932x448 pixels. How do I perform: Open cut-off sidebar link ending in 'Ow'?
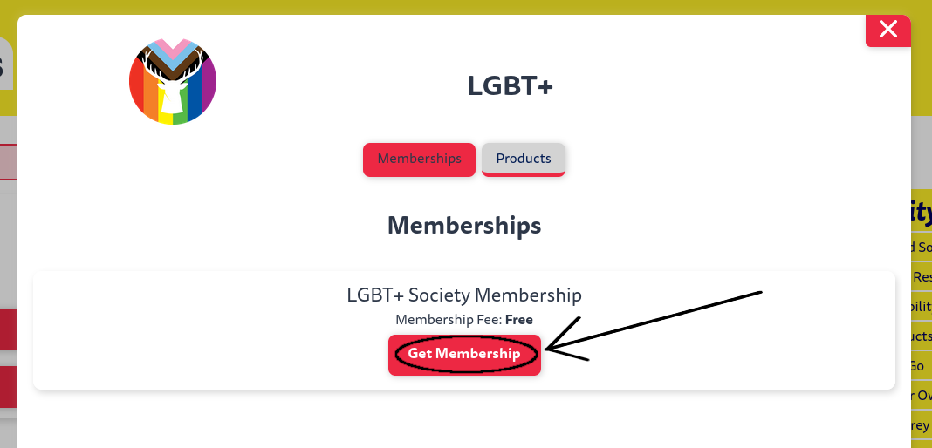pyautogui.click(x=922, y=395)
